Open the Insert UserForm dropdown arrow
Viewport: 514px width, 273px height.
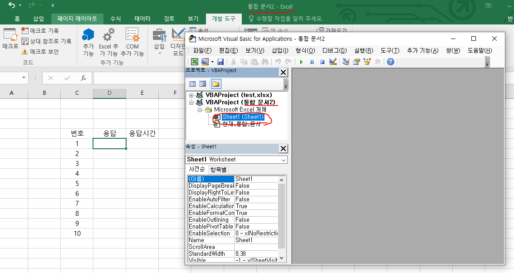pos(212,62)
